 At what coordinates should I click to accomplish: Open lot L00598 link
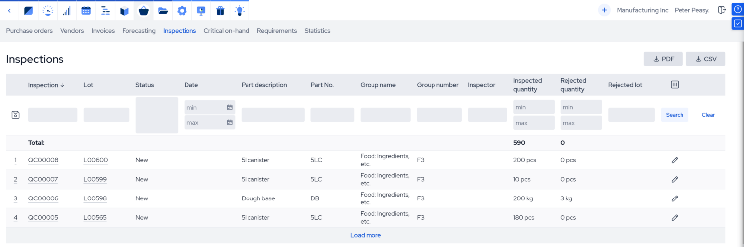click(95, 198)
